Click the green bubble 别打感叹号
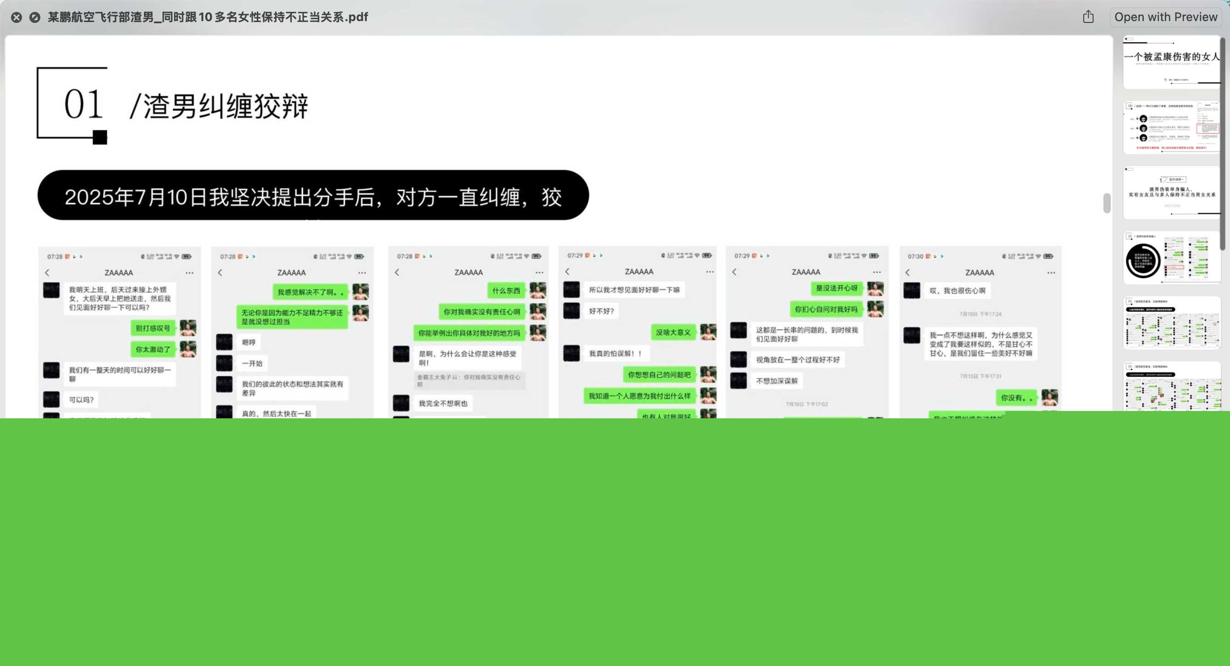This screenshot has width=1230, height=666. pyautogui.click(x=153, y=328)
